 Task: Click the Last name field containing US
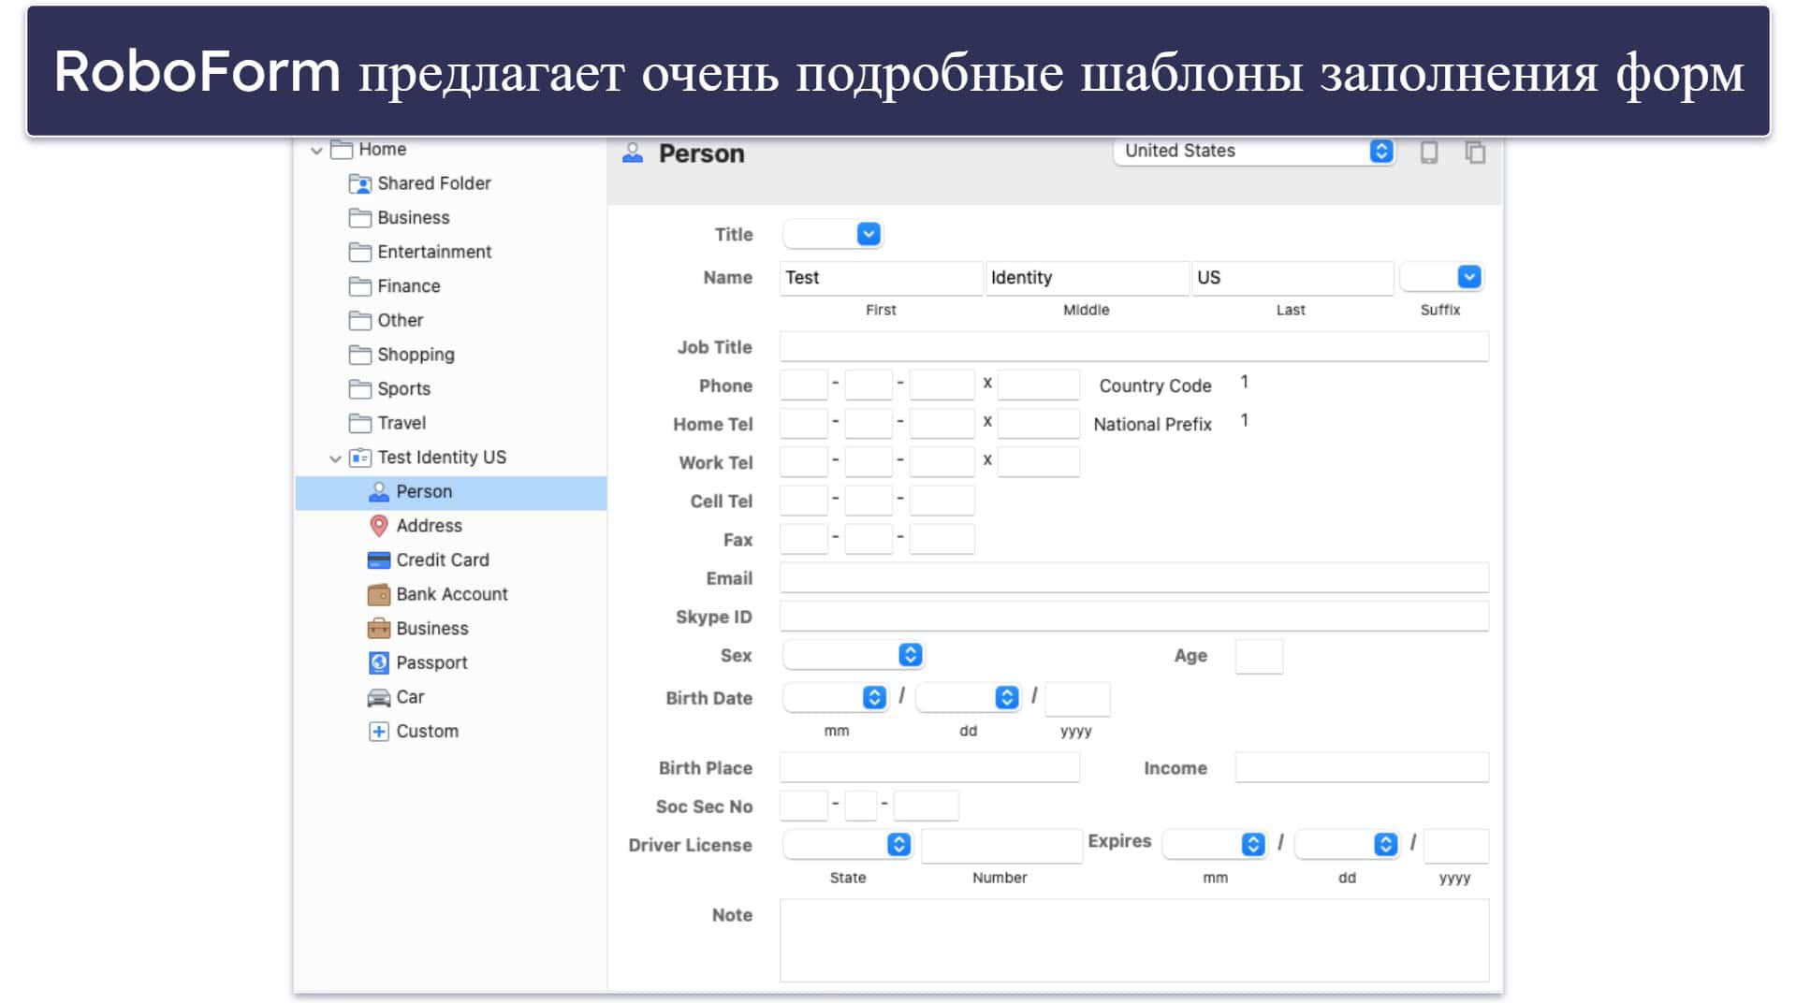[1292, 278]
